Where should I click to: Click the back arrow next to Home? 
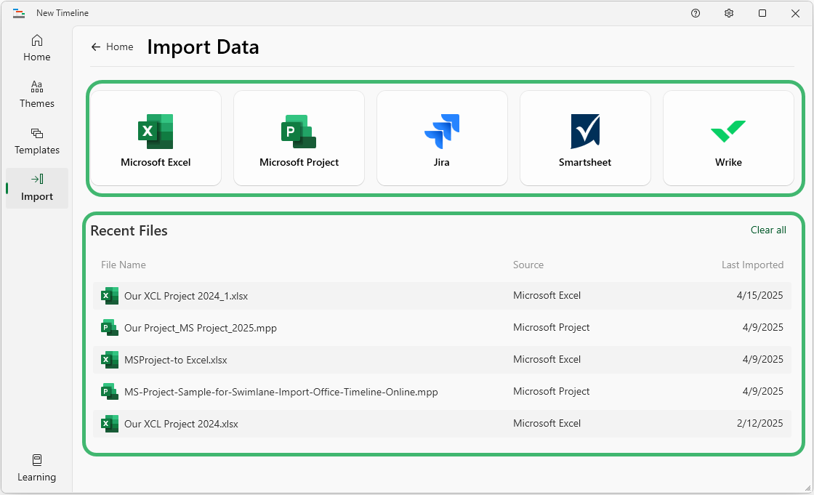click(x=96, y=47)
